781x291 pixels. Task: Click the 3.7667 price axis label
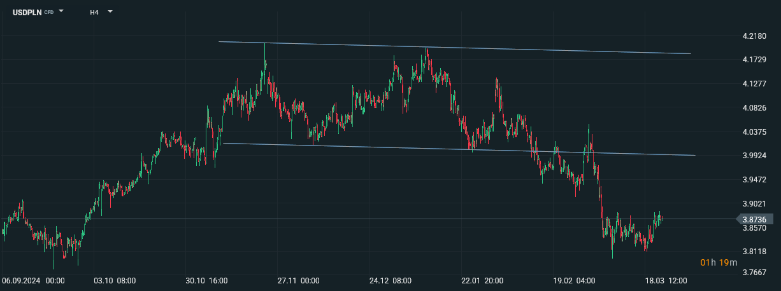click(754, 273)
